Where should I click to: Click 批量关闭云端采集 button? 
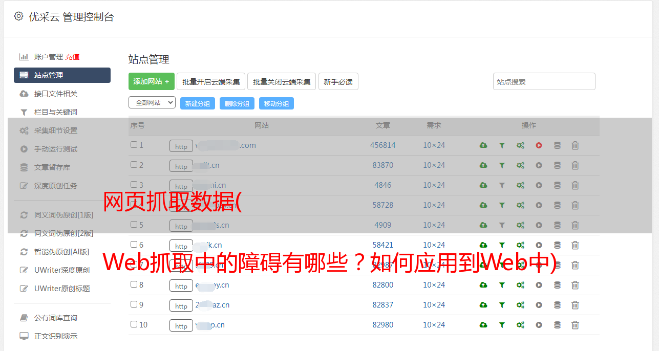282,81
